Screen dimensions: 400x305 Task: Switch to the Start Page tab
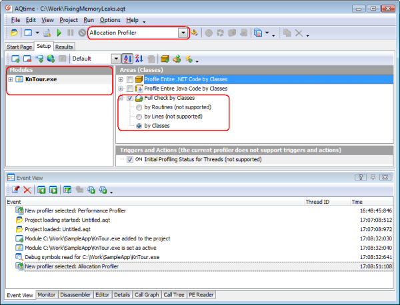(19, 47)
